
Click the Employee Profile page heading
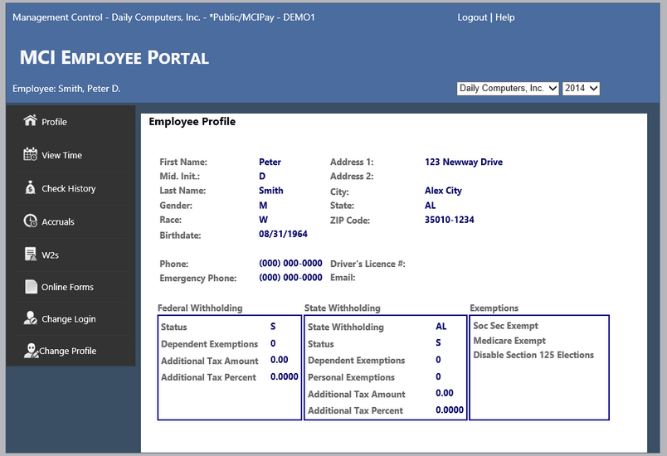(x=192, y=122)
